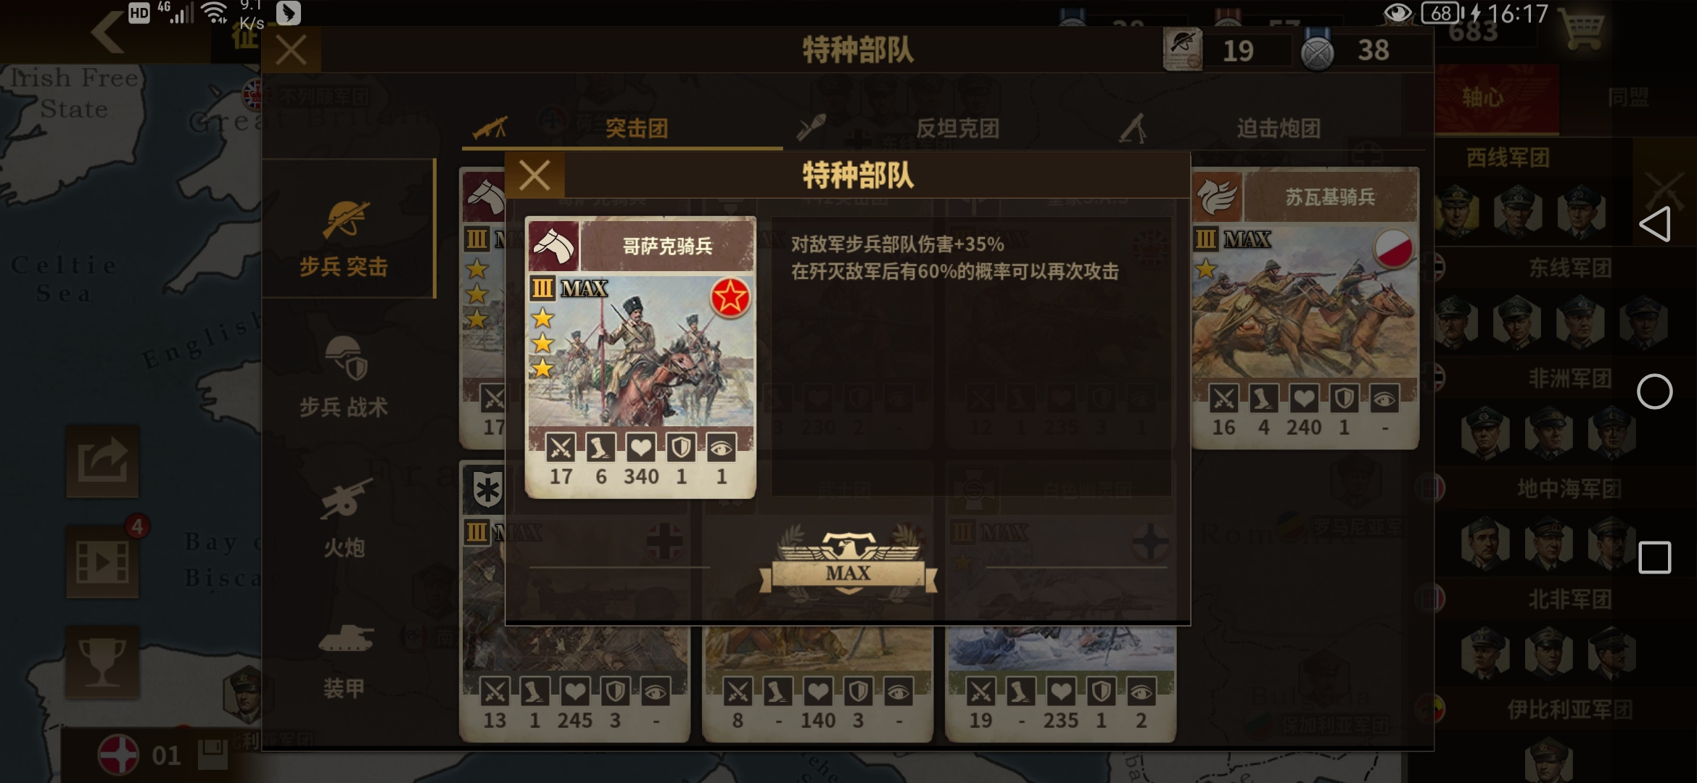Select the 苏瓦基骑兵 unit card

[x=1305, y=309]
